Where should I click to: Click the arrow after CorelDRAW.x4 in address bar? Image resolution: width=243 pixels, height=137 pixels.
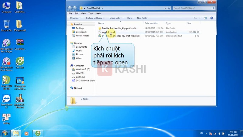coord(102,8)
